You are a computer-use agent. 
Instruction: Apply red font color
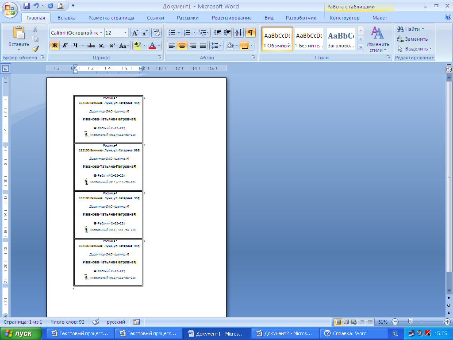(x=152, y=46)
